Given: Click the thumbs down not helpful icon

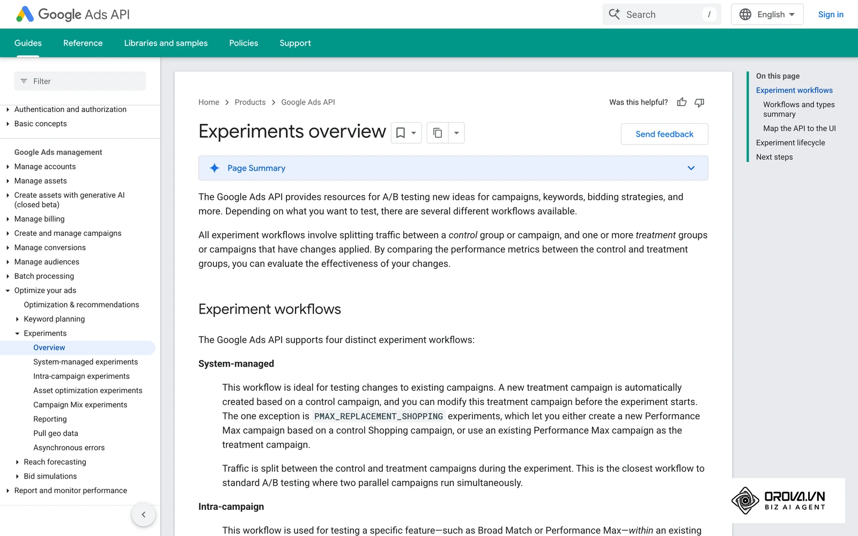Looking at the screenshot, I should pos(699,102).
